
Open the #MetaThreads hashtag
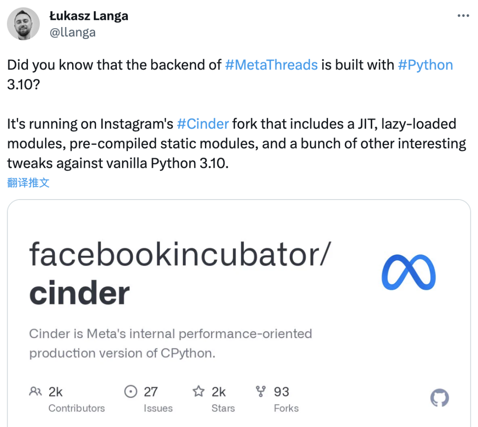click(x=271, y=65)
